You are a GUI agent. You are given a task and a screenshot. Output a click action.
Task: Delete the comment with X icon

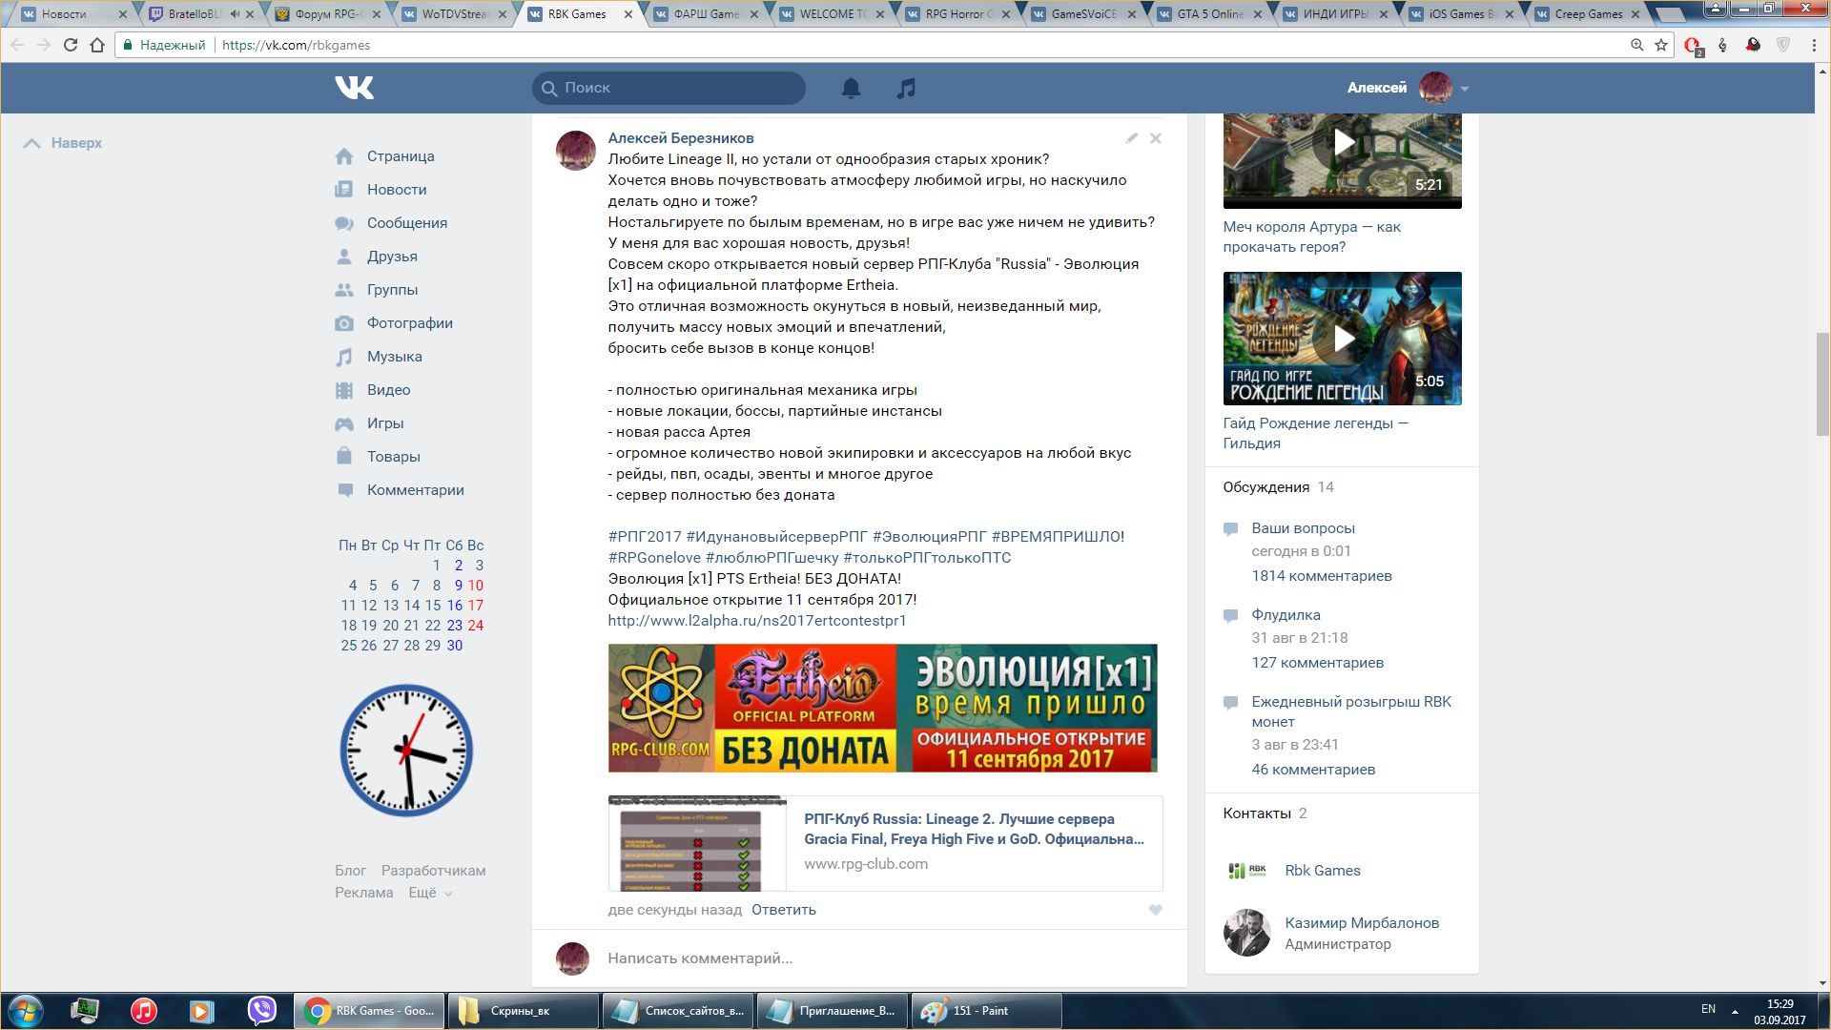[x=1155, y=138]
